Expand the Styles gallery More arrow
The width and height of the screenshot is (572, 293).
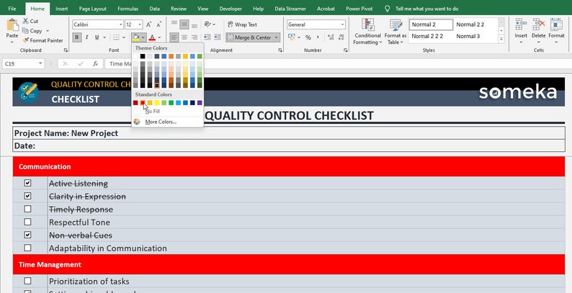pos(501,39)
